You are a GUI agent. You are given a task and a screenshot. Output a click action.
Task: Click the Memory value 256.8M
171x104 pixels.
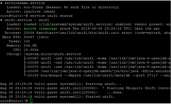coord(30,45)
